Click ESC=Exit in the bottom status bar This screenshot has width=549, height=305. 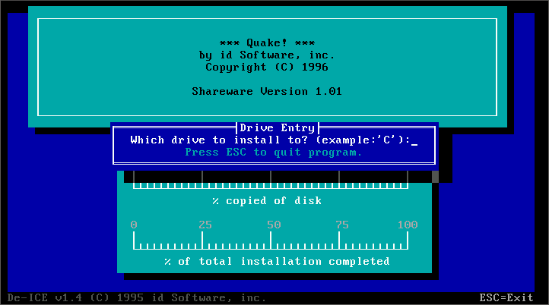tap(506, 297)
